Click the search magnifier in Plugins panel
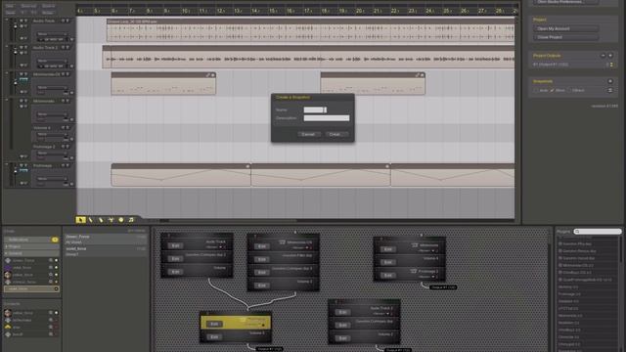Image resolution: width=626 pixels, height=352 pixels. coord(577,232)
